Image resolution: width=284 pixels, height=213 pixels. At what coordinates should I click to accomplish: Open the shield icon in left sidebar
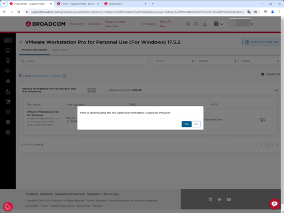[x=8, y=112]
